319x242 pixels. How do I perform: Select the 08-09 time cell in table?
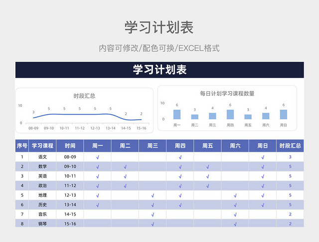point(70,157)
